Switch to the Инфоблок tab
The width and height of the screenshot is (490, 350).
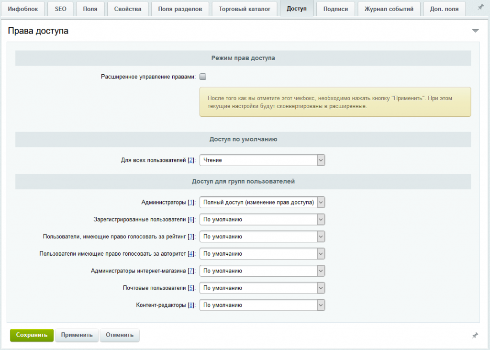click(23, 9)
